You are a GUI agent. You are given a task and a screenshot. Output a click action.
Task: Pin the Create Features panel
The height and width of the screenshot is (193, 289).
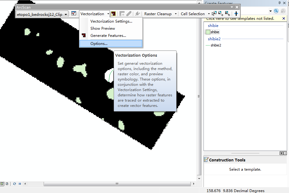(279, 3)
